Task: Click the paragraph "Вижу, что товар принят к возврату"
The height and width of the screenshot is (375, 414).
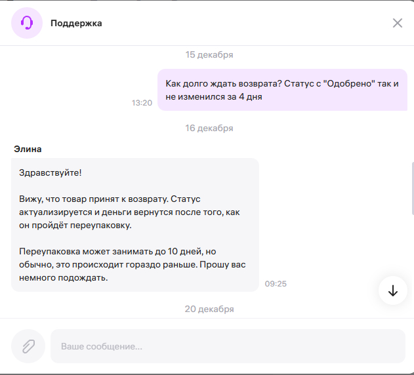Action: (129, 212)
